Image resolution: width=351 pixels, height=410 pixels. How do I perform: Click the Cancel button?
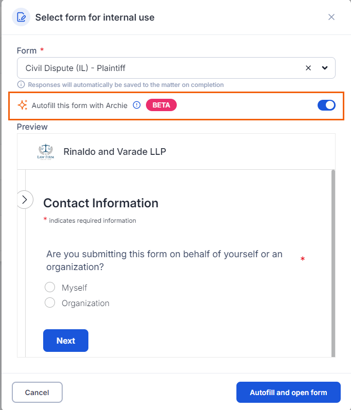tap(37, 392)
